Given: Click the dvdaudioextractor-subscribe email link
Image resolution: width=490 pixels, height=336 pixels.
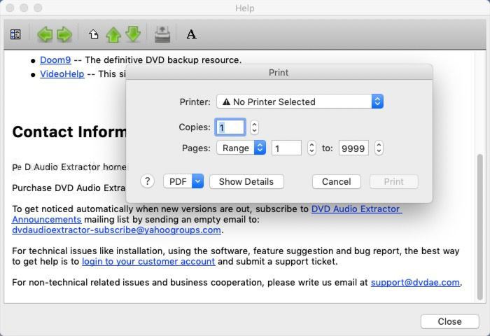Looking at the screenshot, I should pos(116,230).
